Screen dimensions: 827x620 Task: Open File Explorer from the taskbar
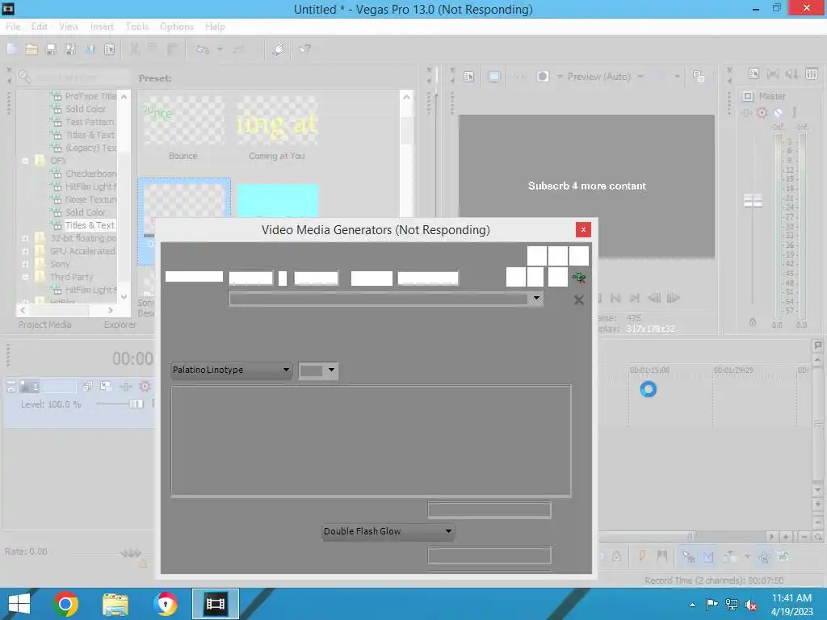click(x=115, y=604)
